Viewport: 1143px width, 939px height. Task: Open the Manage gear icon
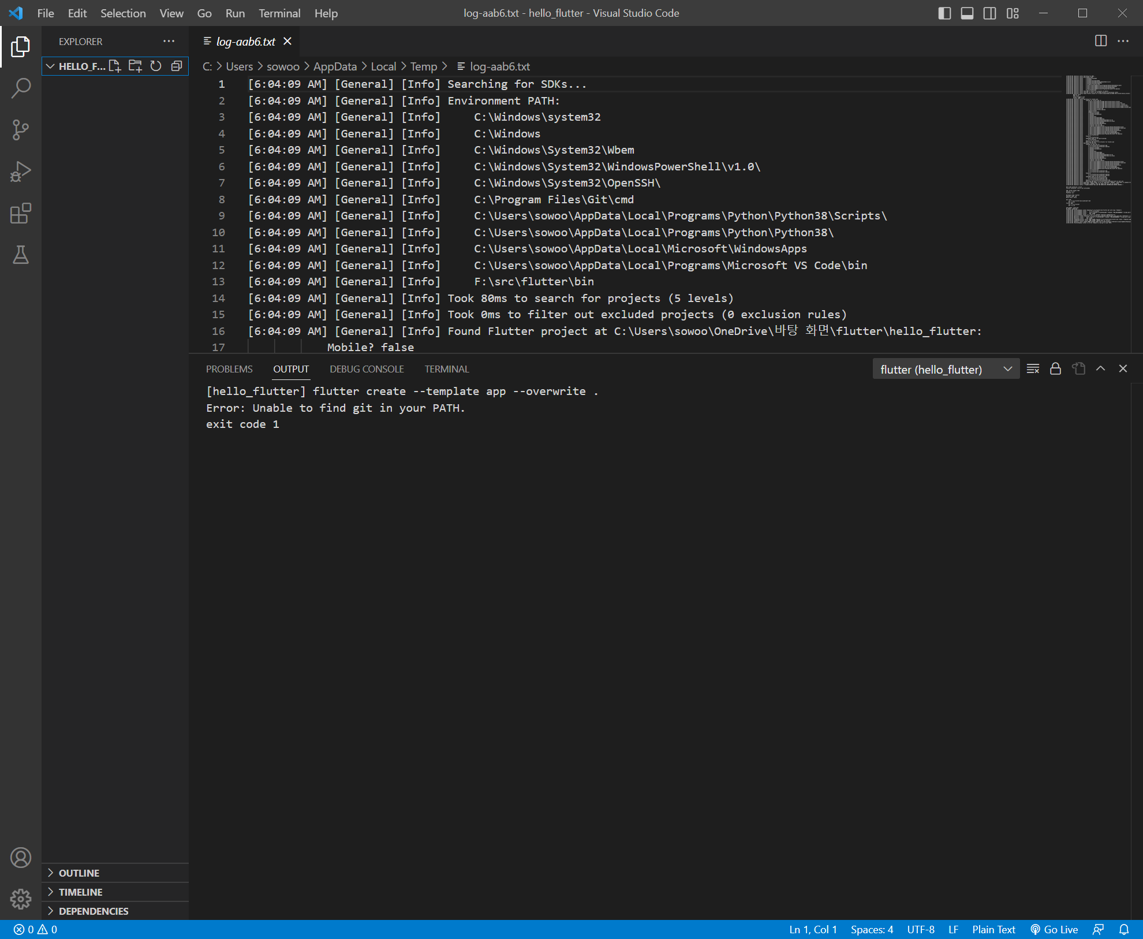[x=21, y=899]
